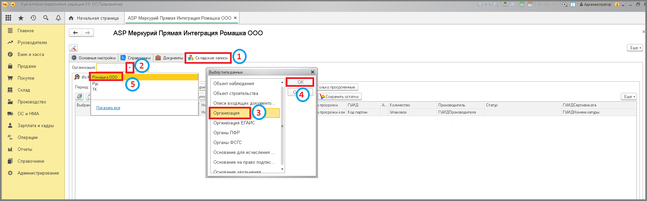The height and width of the screenshot is (201, 647).
Task: Go back with the left arrow
Action: click(x=75, y=33)
